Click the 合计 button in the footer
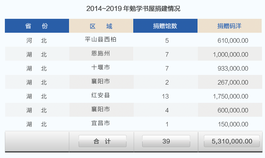Screen dimensions: 265x158 [102, 141]
